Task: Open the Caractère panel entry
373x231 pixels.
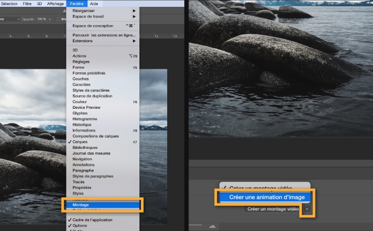Action: (x=103, y=84)
